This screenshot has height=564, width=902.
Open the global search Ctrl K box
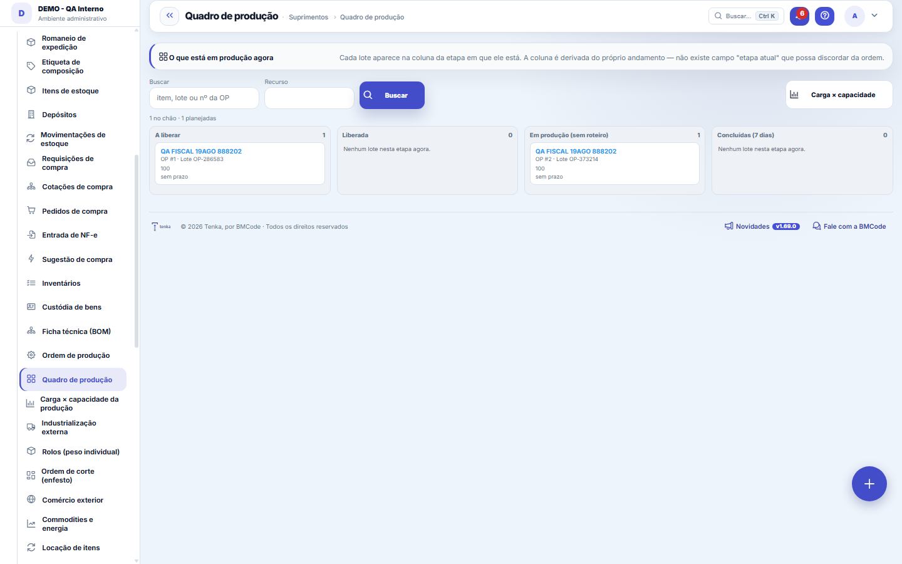(746, 16)
